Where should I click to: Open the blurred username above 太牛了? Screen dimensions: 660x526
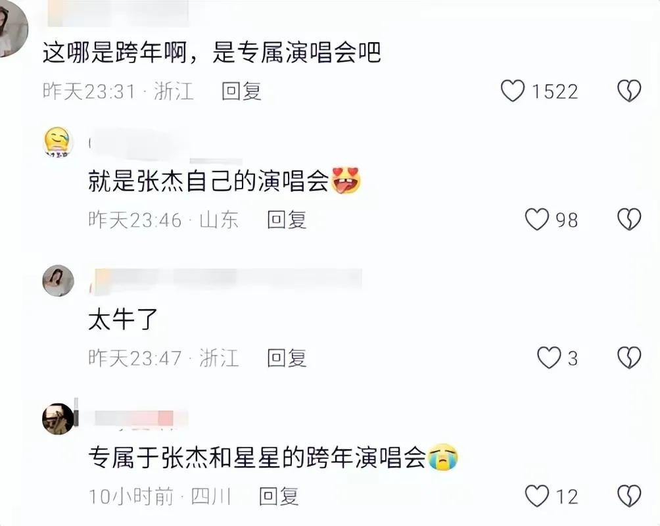pyautogui.click(x=227, y=279)
